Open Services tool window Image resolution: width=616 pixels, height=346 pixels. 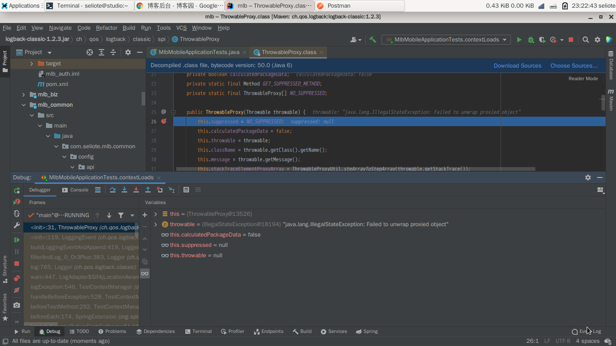(x=334, y=331)
